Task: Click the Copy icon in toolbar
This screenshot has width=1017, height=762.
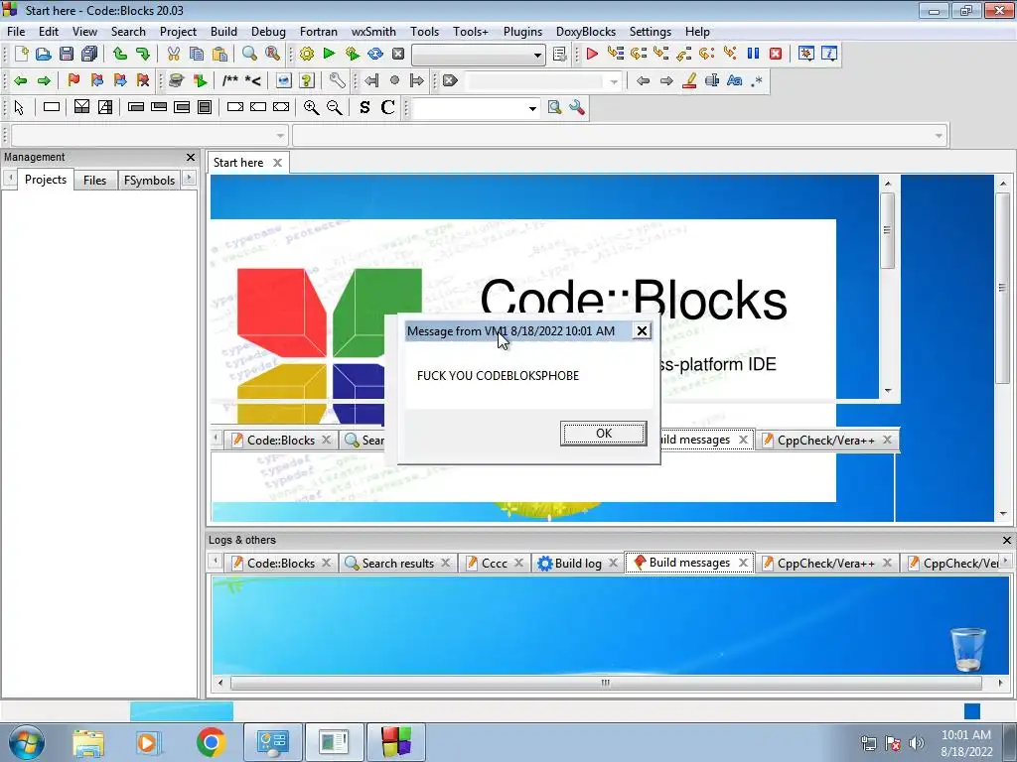Action: click(197, 54)
